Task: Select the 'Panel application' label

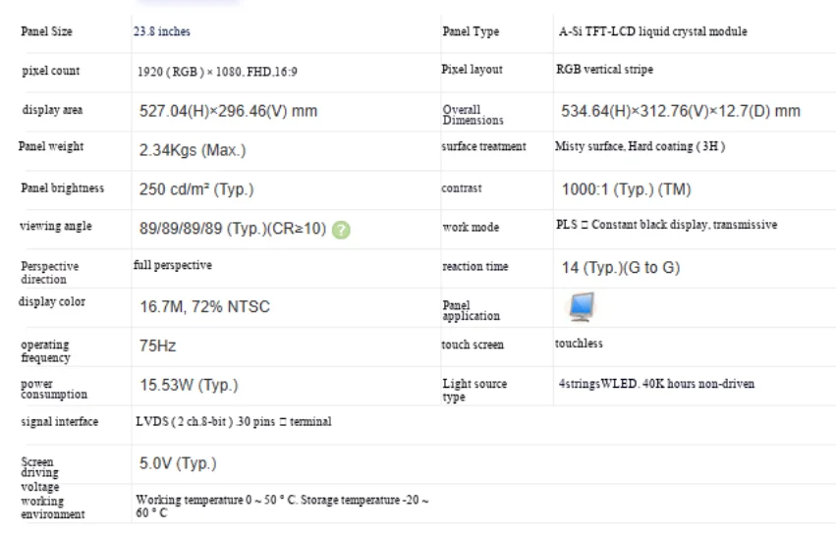Action: click(x=472, y=311)
